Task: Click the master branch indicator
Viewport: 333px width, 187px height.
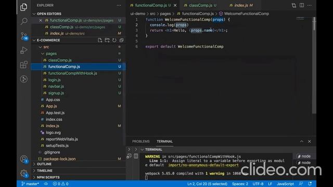Action: tap(30, 184)
